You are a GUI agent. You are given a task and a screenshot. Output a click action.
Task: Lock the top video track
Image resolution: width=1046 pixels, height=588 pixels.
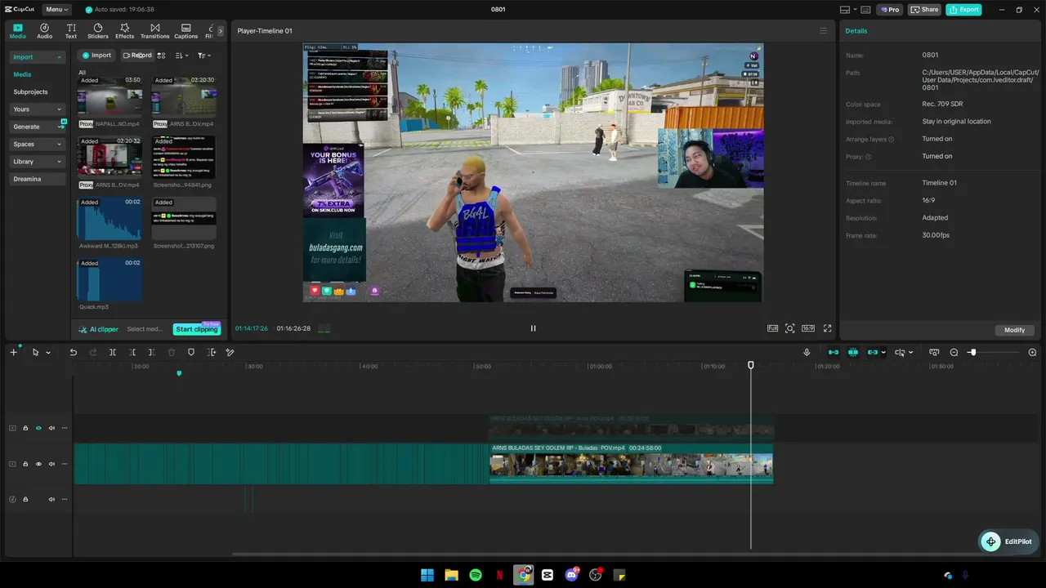tap(25, 428)
